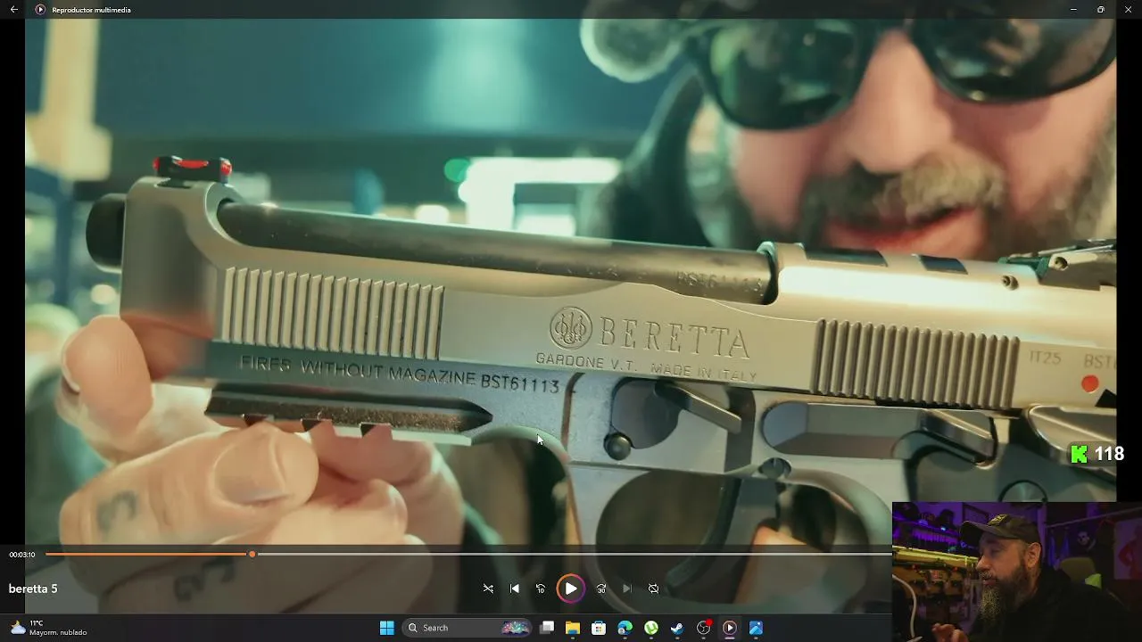
Task: Click the video title "beretta 5"
Action: pos(33,588)
